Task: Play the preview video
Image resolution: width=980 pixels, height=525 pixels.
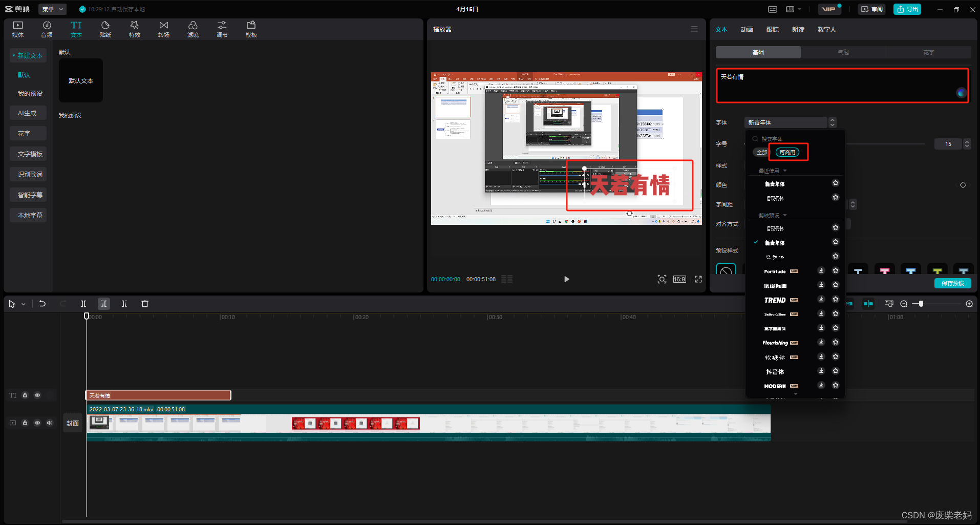Action: [x=567, y=279]
